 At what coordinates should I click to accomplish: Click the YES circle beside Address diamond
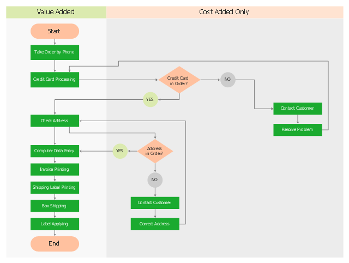tap(120, 151)
